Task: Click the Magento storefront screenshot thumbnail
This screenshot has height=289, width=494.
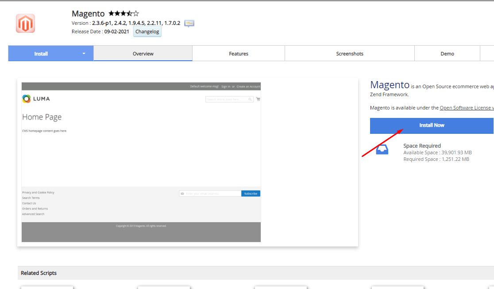Action: click(x=141, y=162)
